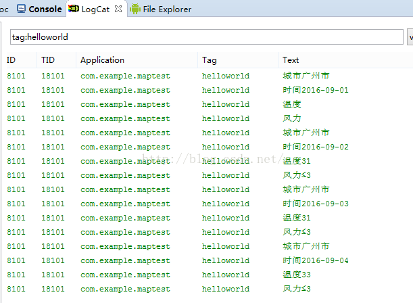Select log row with text 温度33

point(210,275)
